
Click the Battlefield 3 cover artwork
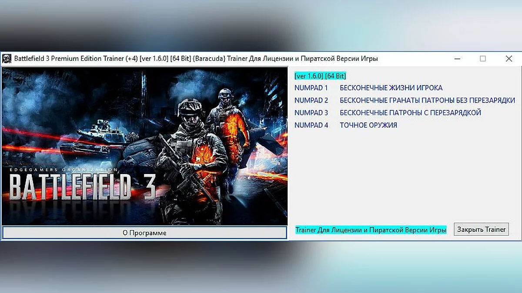pos(144,146)
